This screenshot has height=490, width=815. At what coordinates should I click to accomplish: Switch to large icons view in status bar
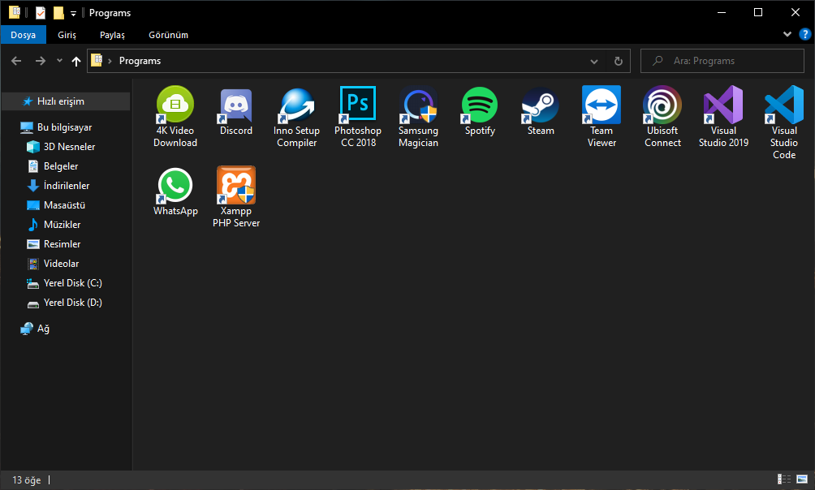[x=802, y=479]
